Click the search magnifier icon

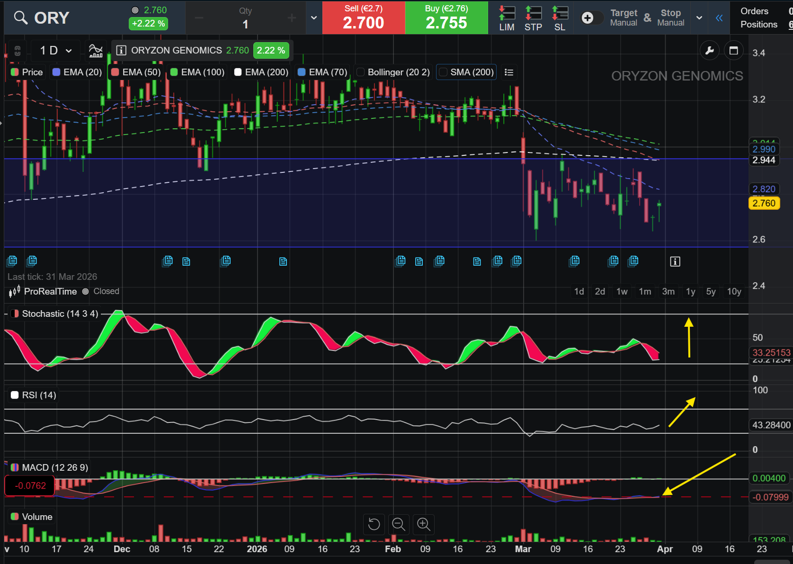(21, 18)
